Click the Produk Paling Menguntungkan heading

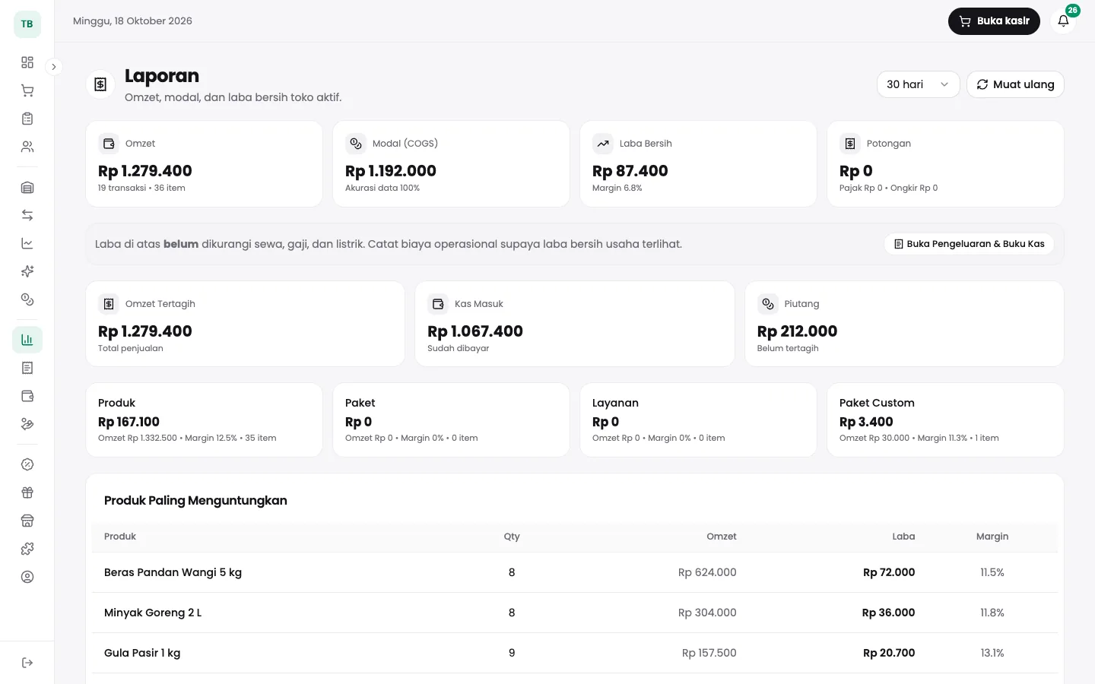[x=195, y=500]
